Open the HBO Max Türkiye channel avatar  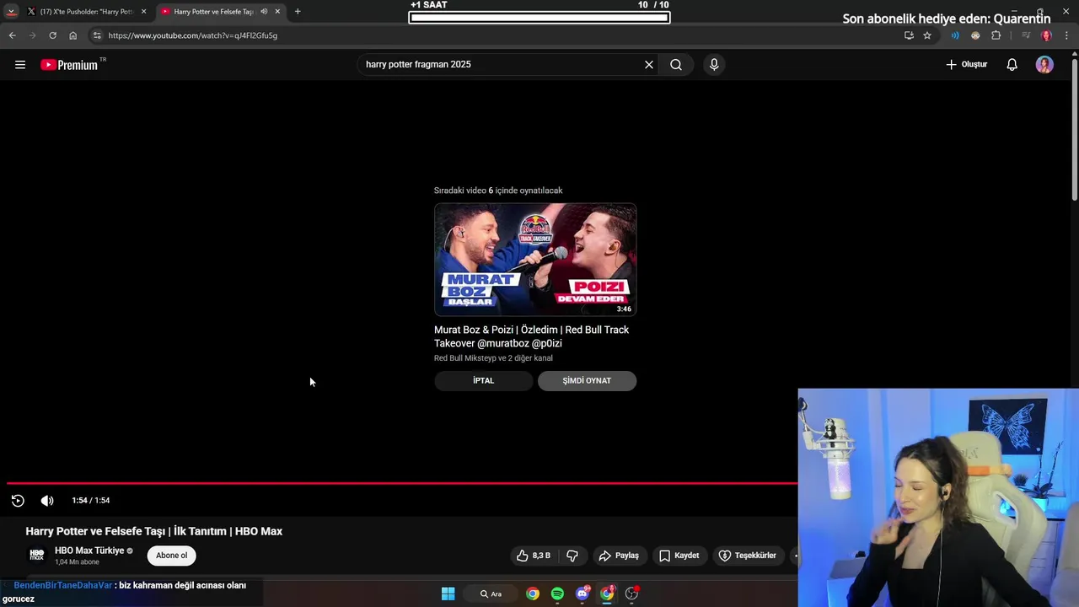coord(37,555)
